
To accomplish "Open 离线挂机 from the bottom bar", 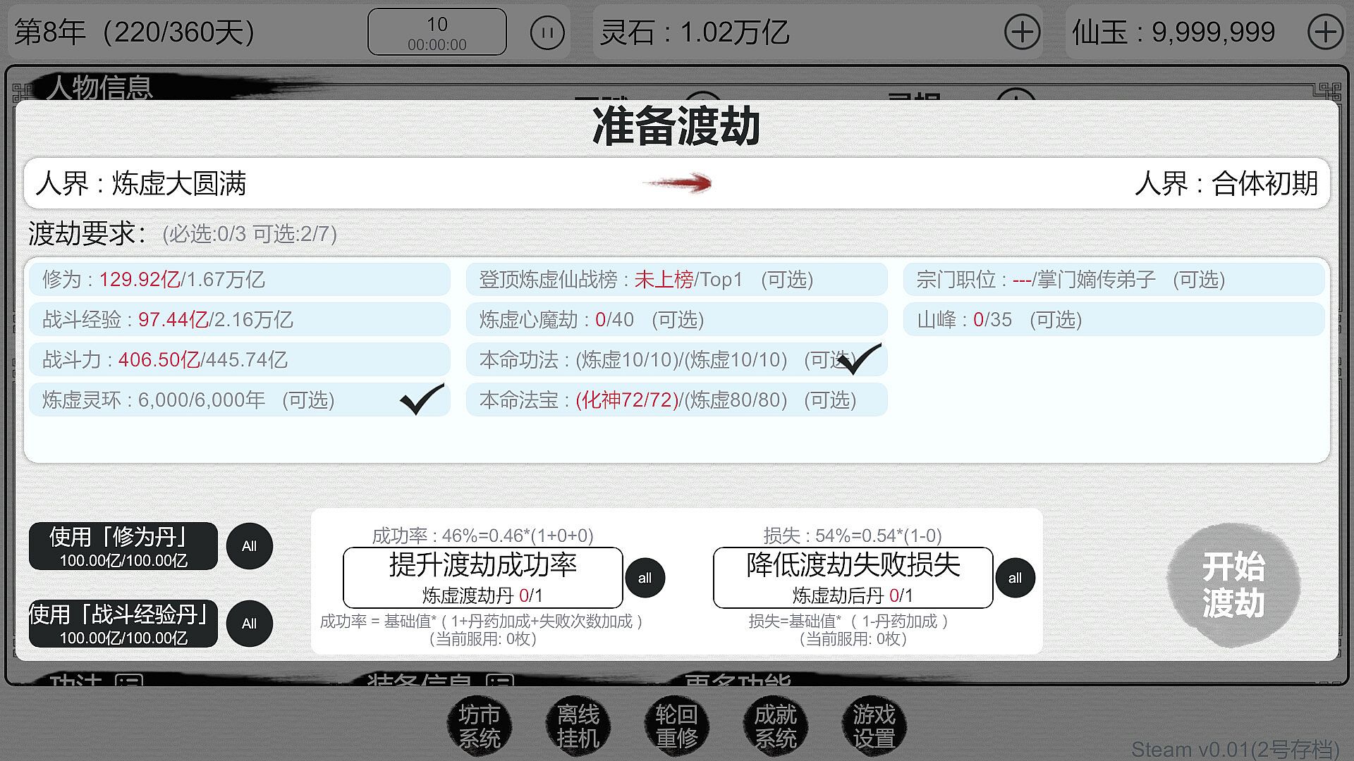I will [x=578, y=726].
